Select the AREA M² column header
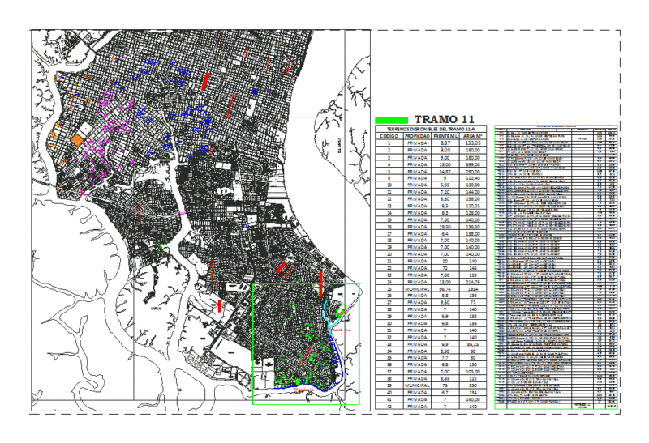This screenshot has height=443, width=649. (472, 136)
